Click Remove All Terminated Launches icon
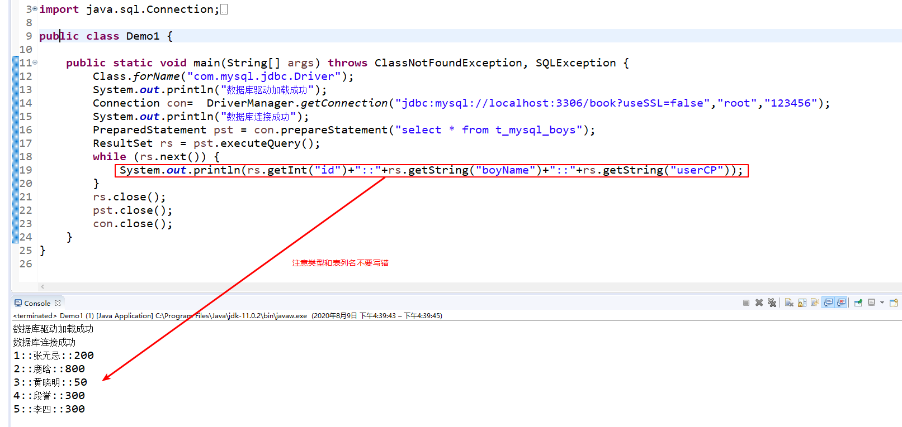 (x=772, y=303)
